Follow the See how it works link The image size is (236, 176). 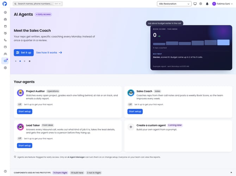(x=49, y=52)
